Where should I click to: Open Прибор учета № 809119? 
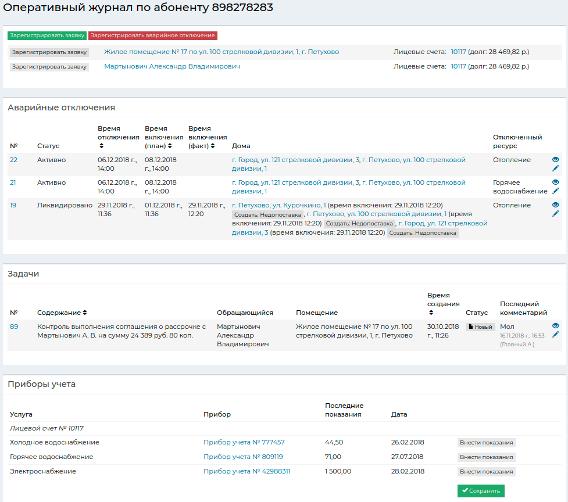coord(243,457)
